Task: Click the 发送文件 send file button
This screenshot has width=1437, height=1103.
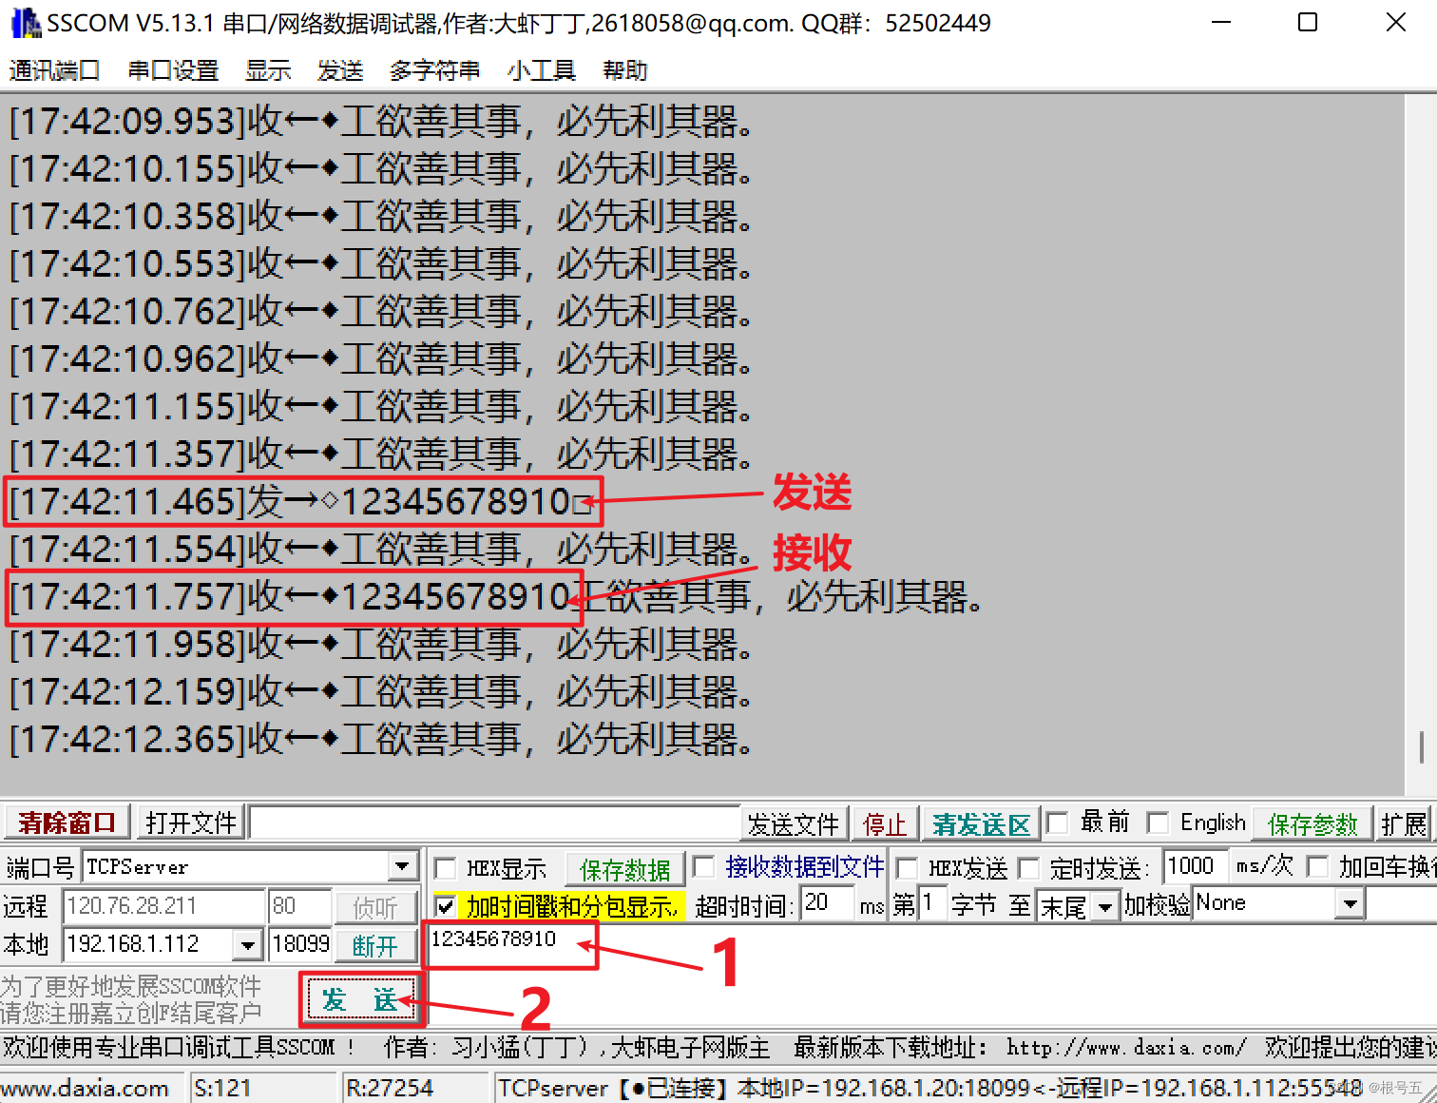Action: click(x=793, y=823)
